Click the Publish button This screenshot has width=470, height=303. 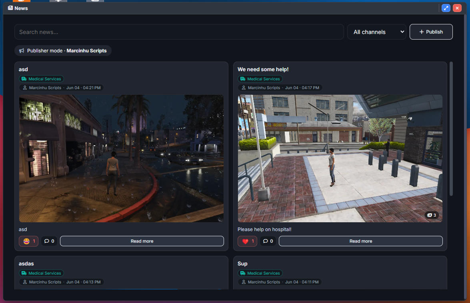click(431, 32)
